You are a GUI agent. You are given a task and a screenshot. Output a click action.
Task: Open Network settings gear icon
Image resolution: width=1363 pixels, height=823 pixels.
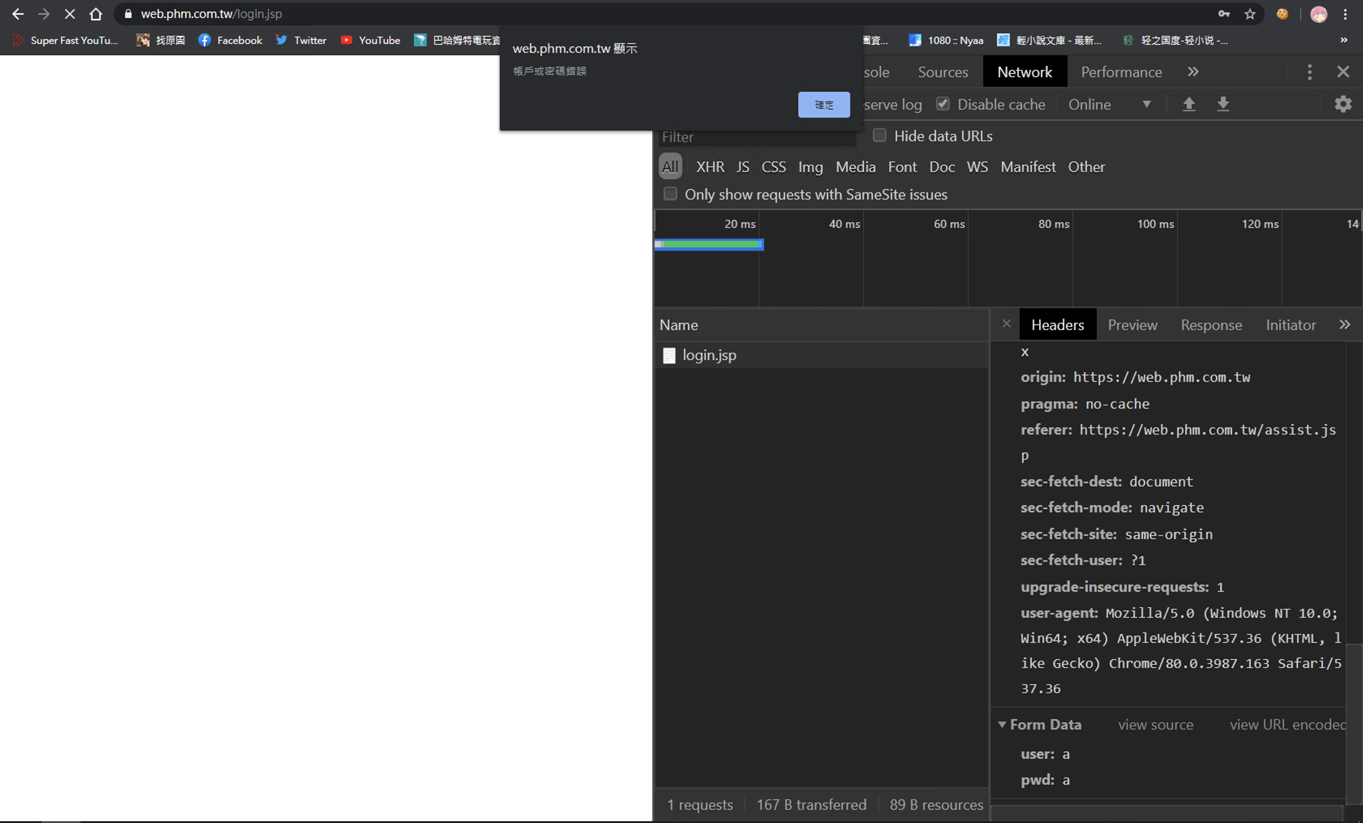click(x=1343, y=104)
